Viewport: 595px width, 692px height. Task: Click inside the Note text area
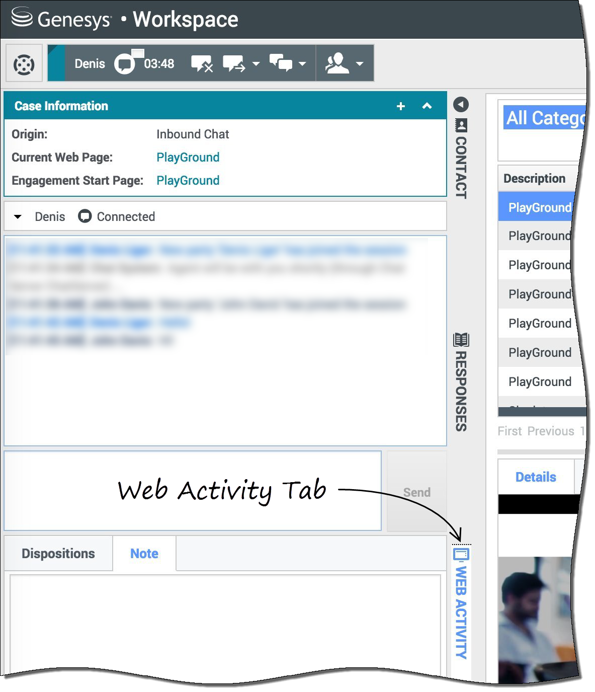pyautogui.click(x=225, y=624)
